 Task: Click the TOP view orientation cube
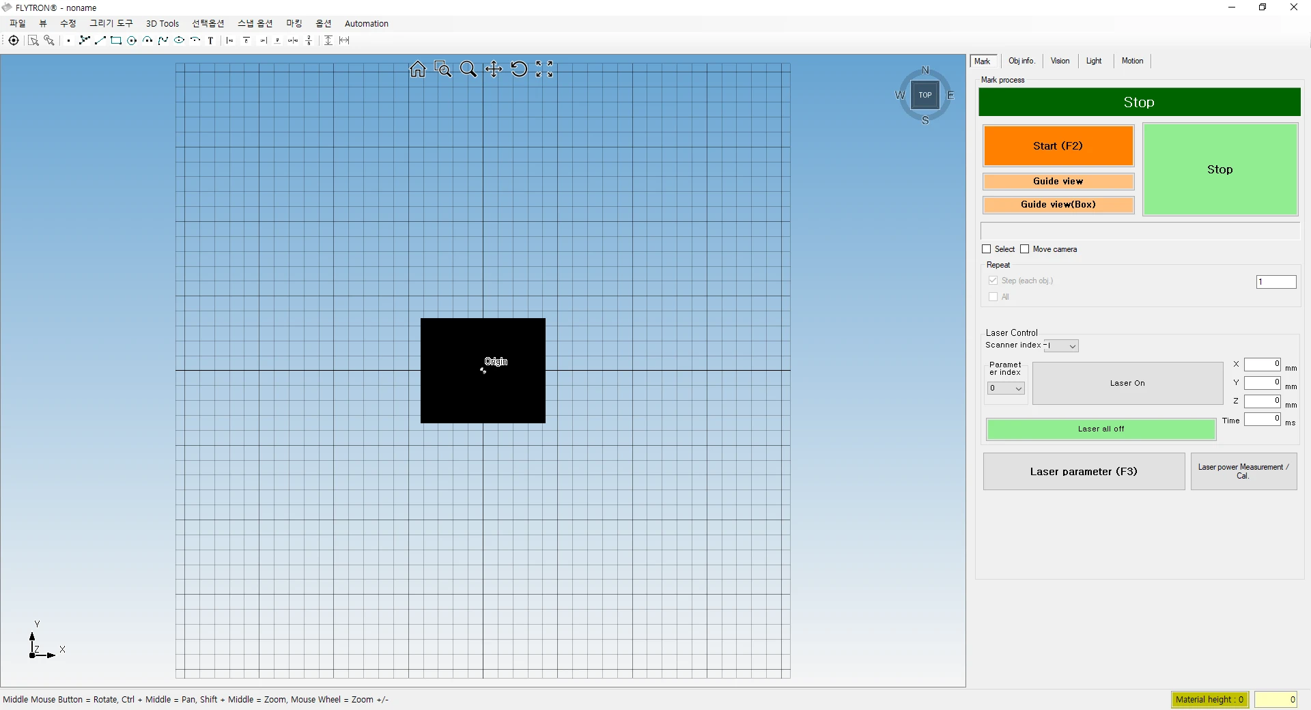[925, 96]
